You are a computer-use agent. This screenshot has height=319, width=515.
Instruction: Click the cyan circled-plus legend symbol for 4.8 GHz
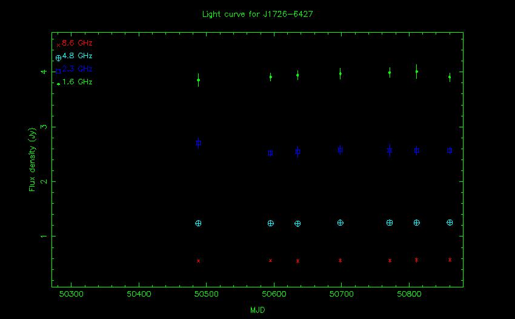[58, 58]
